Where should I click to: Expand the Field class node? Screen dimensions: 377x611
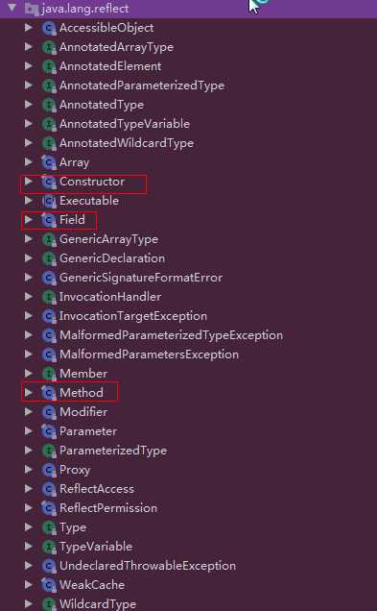click(x=29, y=220)
